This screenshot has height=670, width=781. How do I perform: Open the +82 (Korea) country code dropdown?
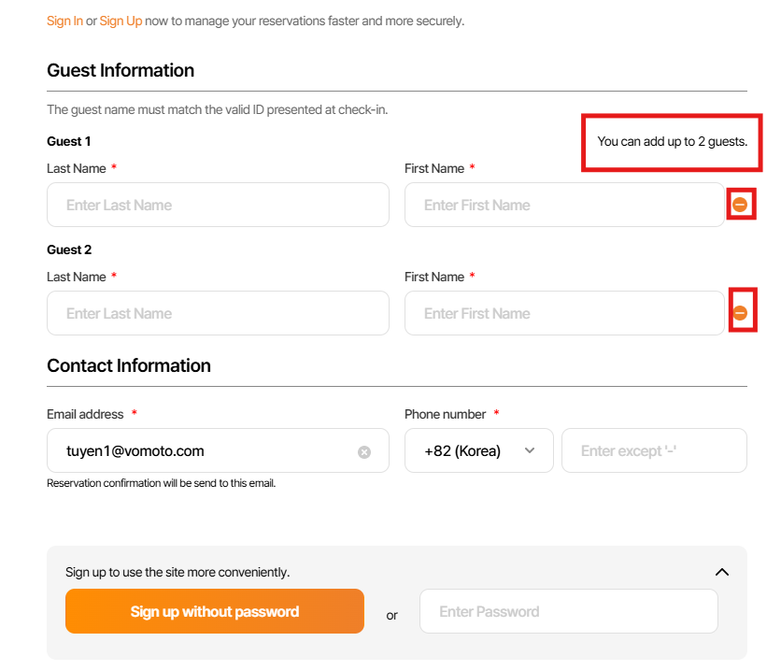[x=478, y=451]
